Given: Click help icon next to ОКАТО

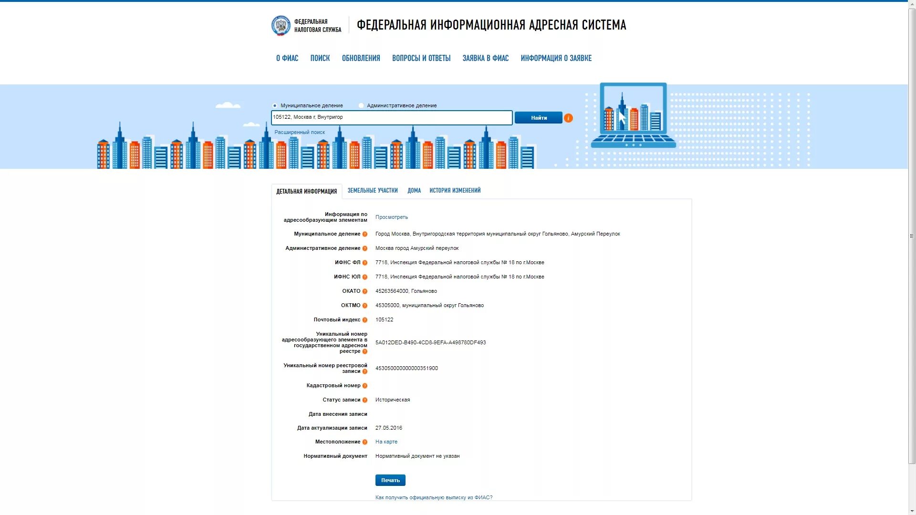Looking at the screenshot, I should (x=365, y=291).
